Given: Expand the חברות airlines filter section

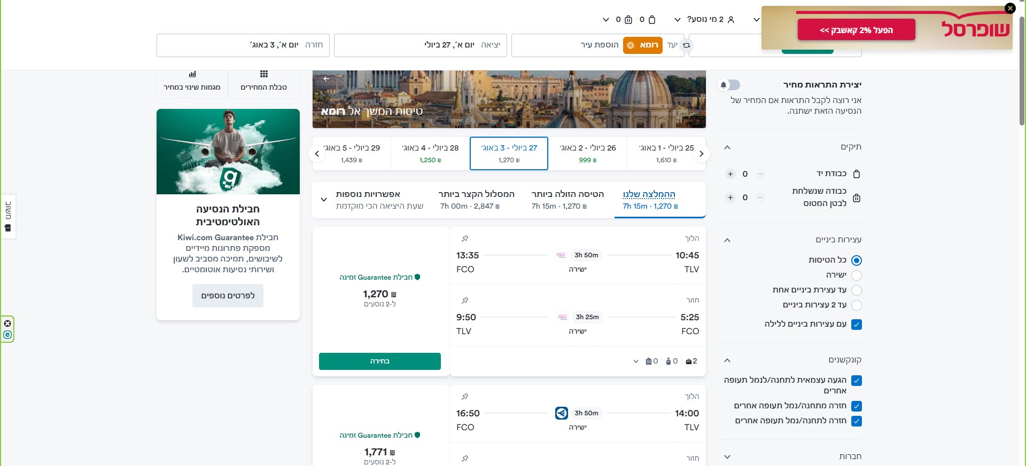Looking at the screenshot, I should (x=727, y=457).
